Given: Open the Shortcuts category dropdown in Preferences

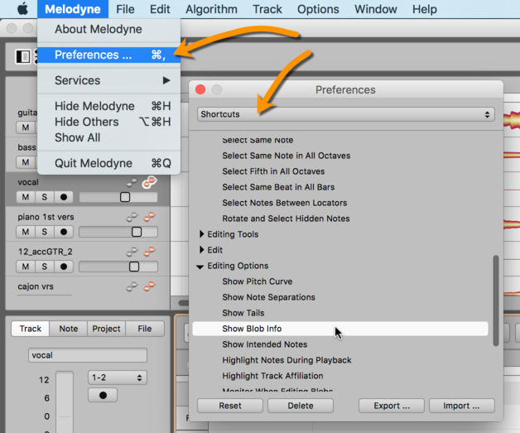Looking at the screenshot, I should click(x=346, y=114).
